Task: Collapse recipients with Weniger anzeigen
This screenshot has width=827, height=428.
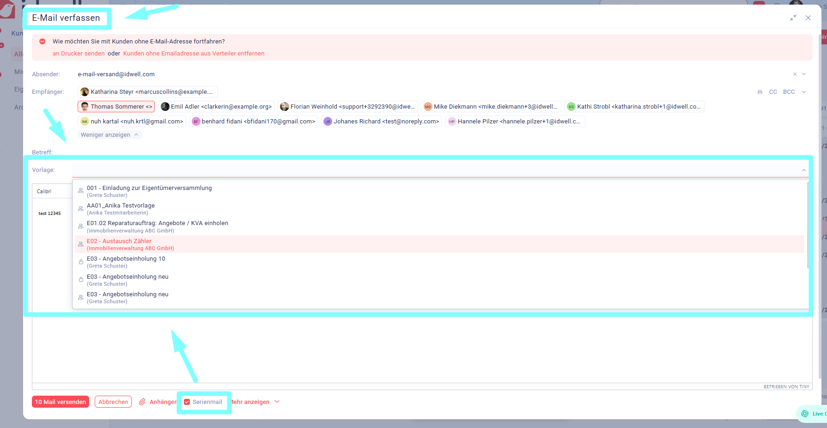Action: tap(109, 135)
